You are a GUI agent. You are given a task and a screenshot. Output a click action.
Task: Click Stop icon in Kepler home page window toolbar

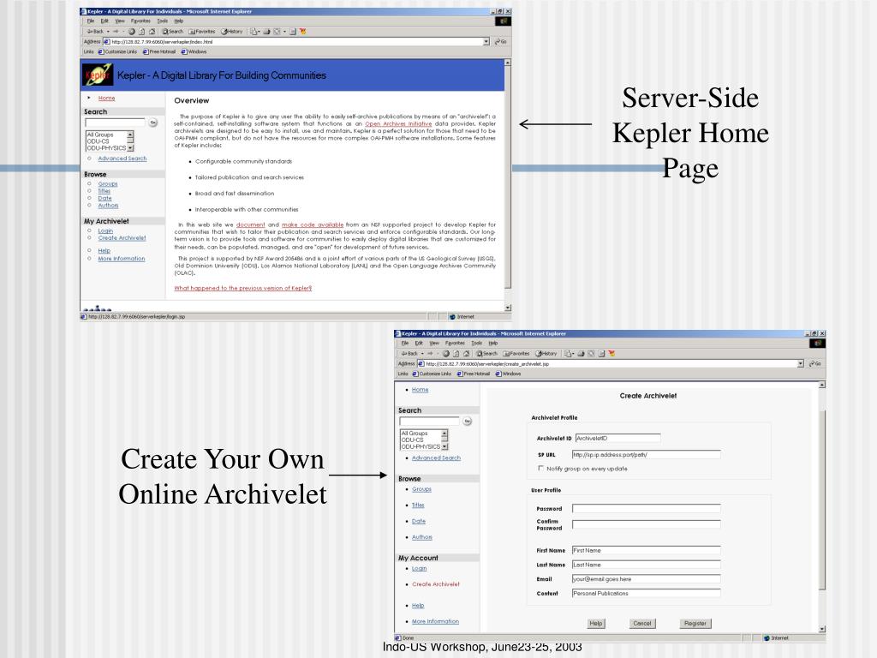[x=132, y=32]
